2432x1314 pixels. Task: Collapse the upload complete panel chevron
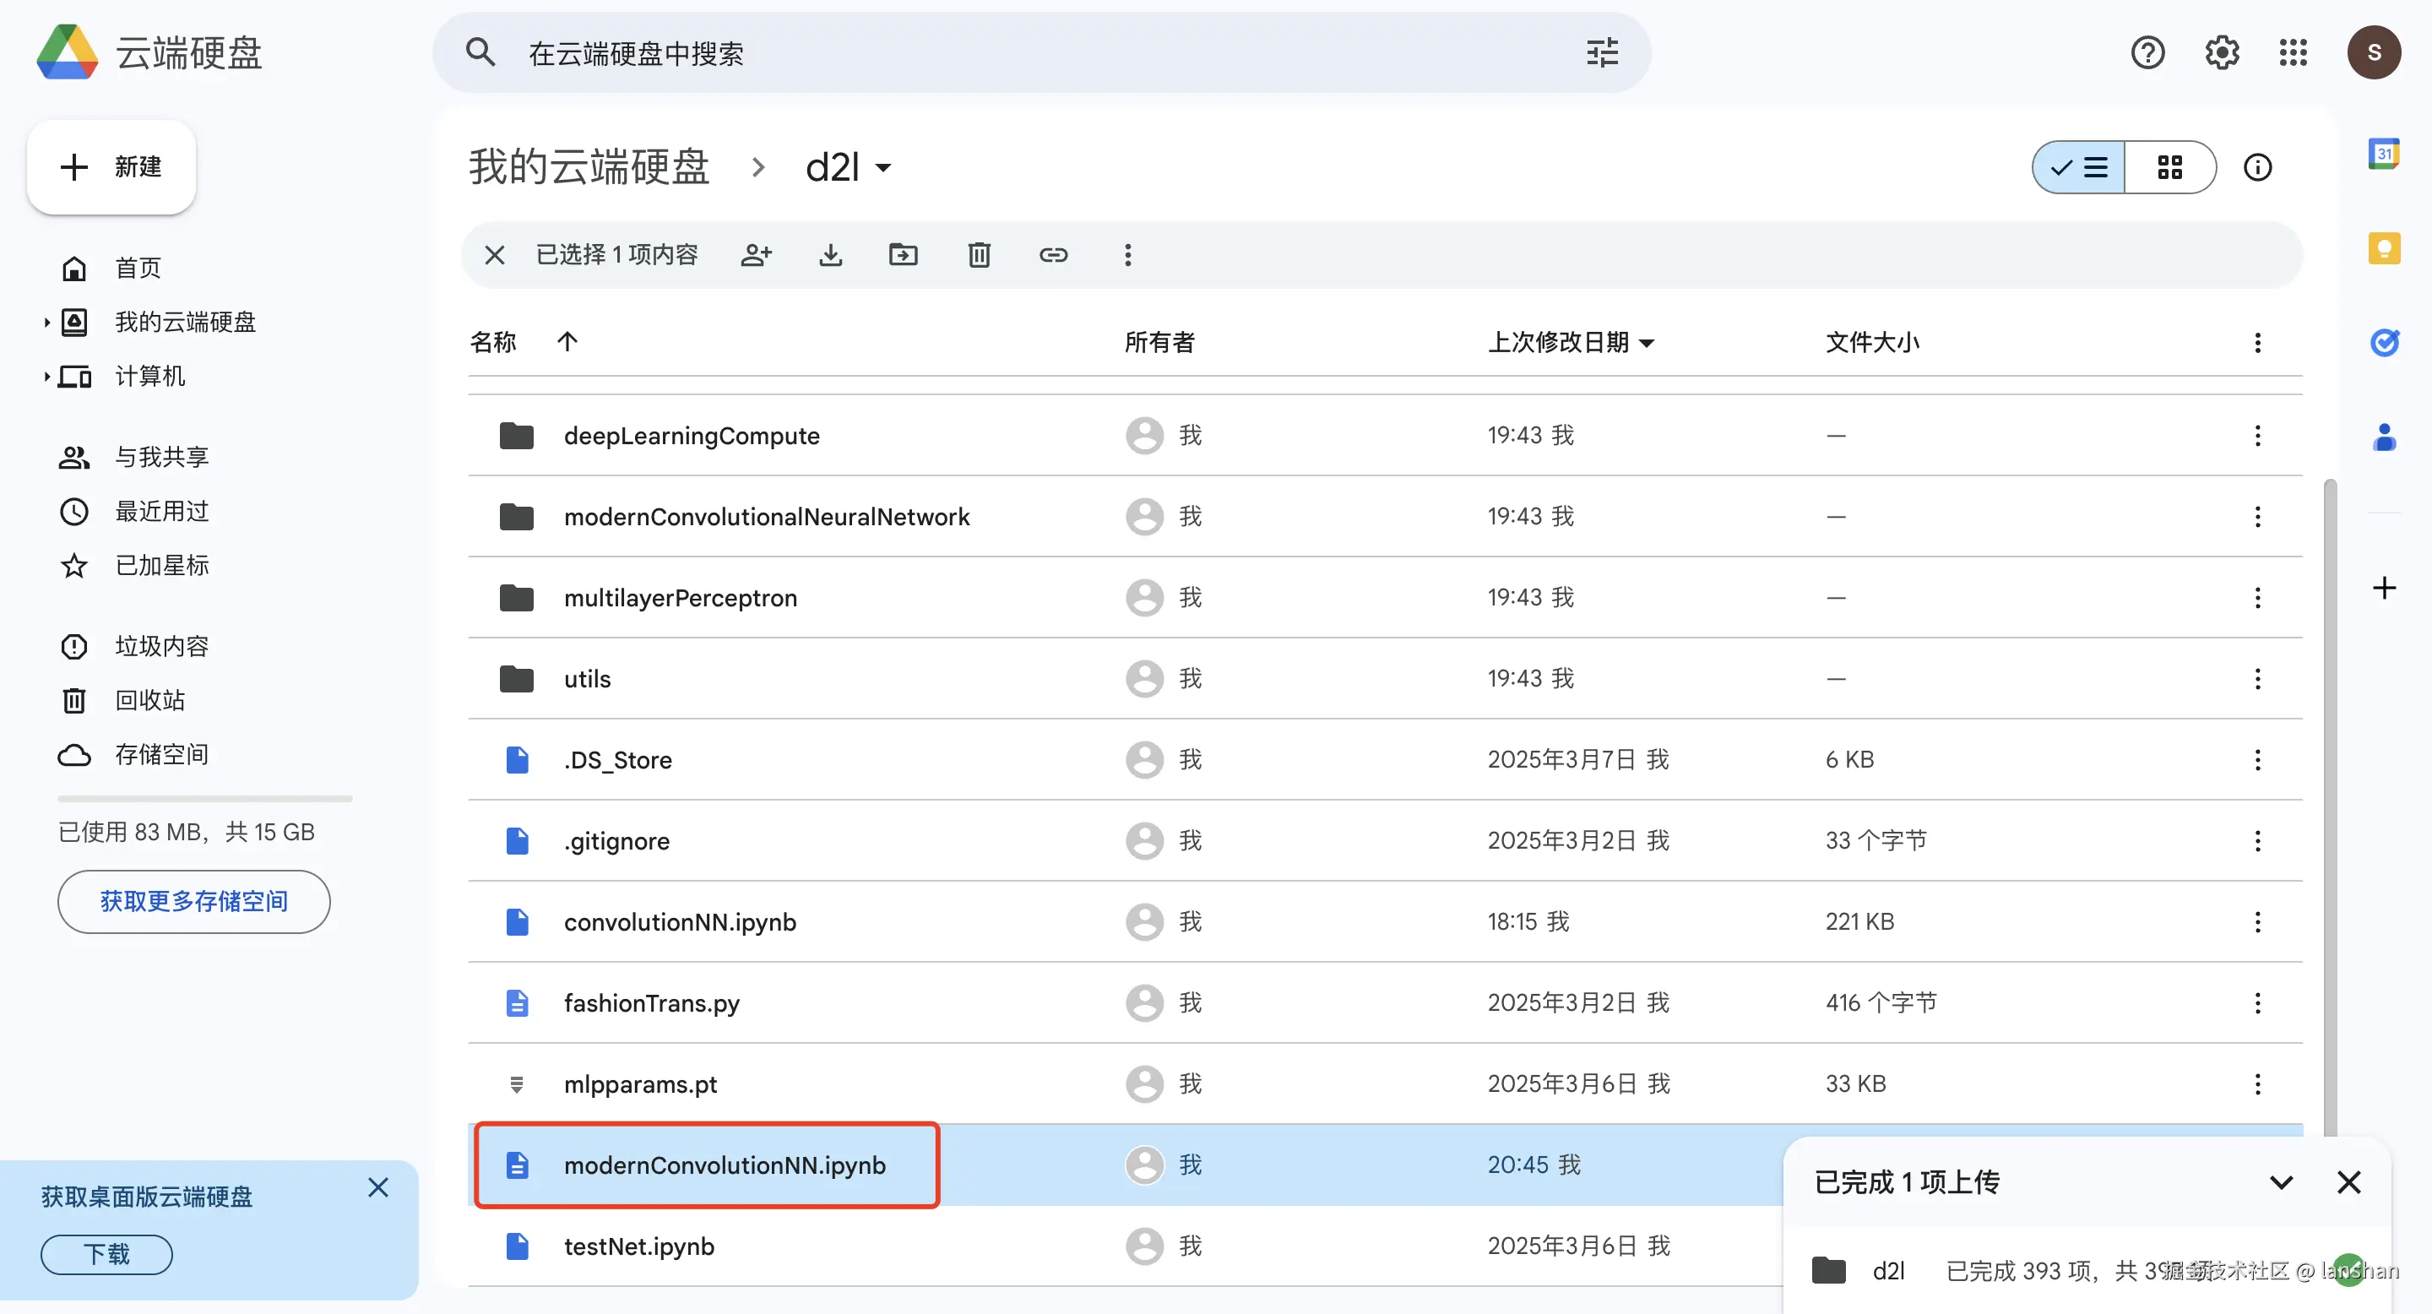tap(2281, 1182)
